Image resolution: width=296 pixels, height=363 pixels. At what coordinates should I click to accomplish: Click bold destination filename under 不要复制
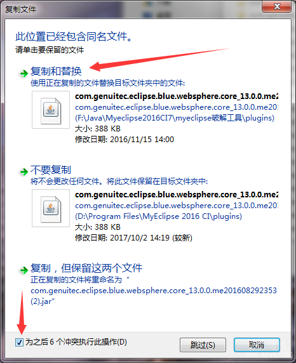point(177,194)
